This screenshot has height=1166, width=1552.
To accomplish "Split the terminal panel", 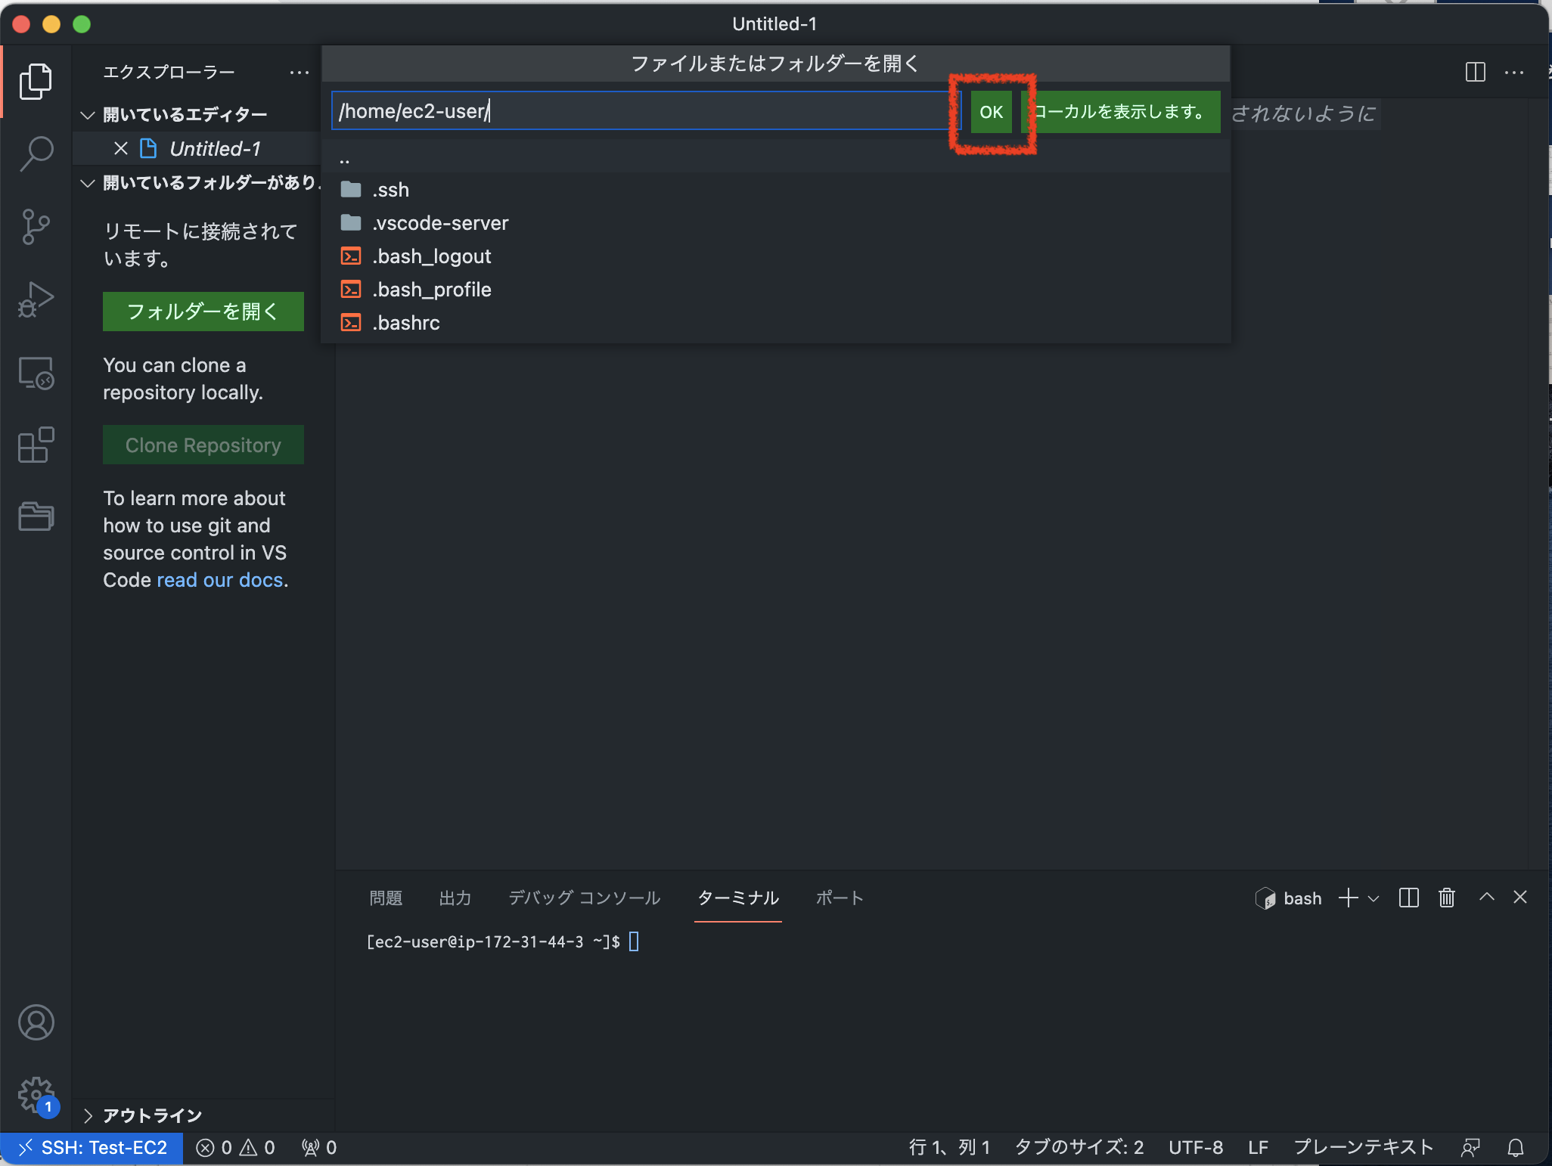I will (1408, 898).
